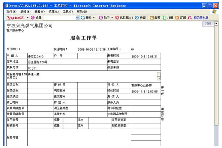The width and height of the screenshot is (222, 148).
Task: Open the 相册 photo album icon
Action: point(164,18)
